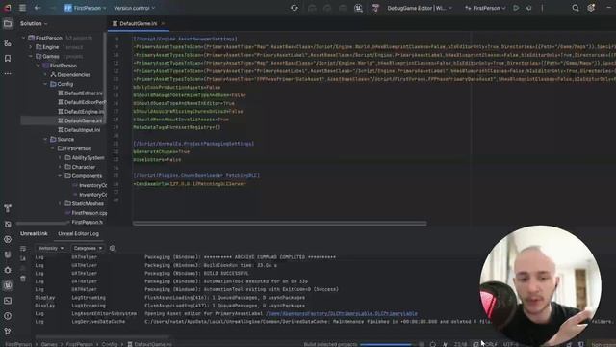
Task: Toggle soft-wrap in the log panel
Action: 23,249
